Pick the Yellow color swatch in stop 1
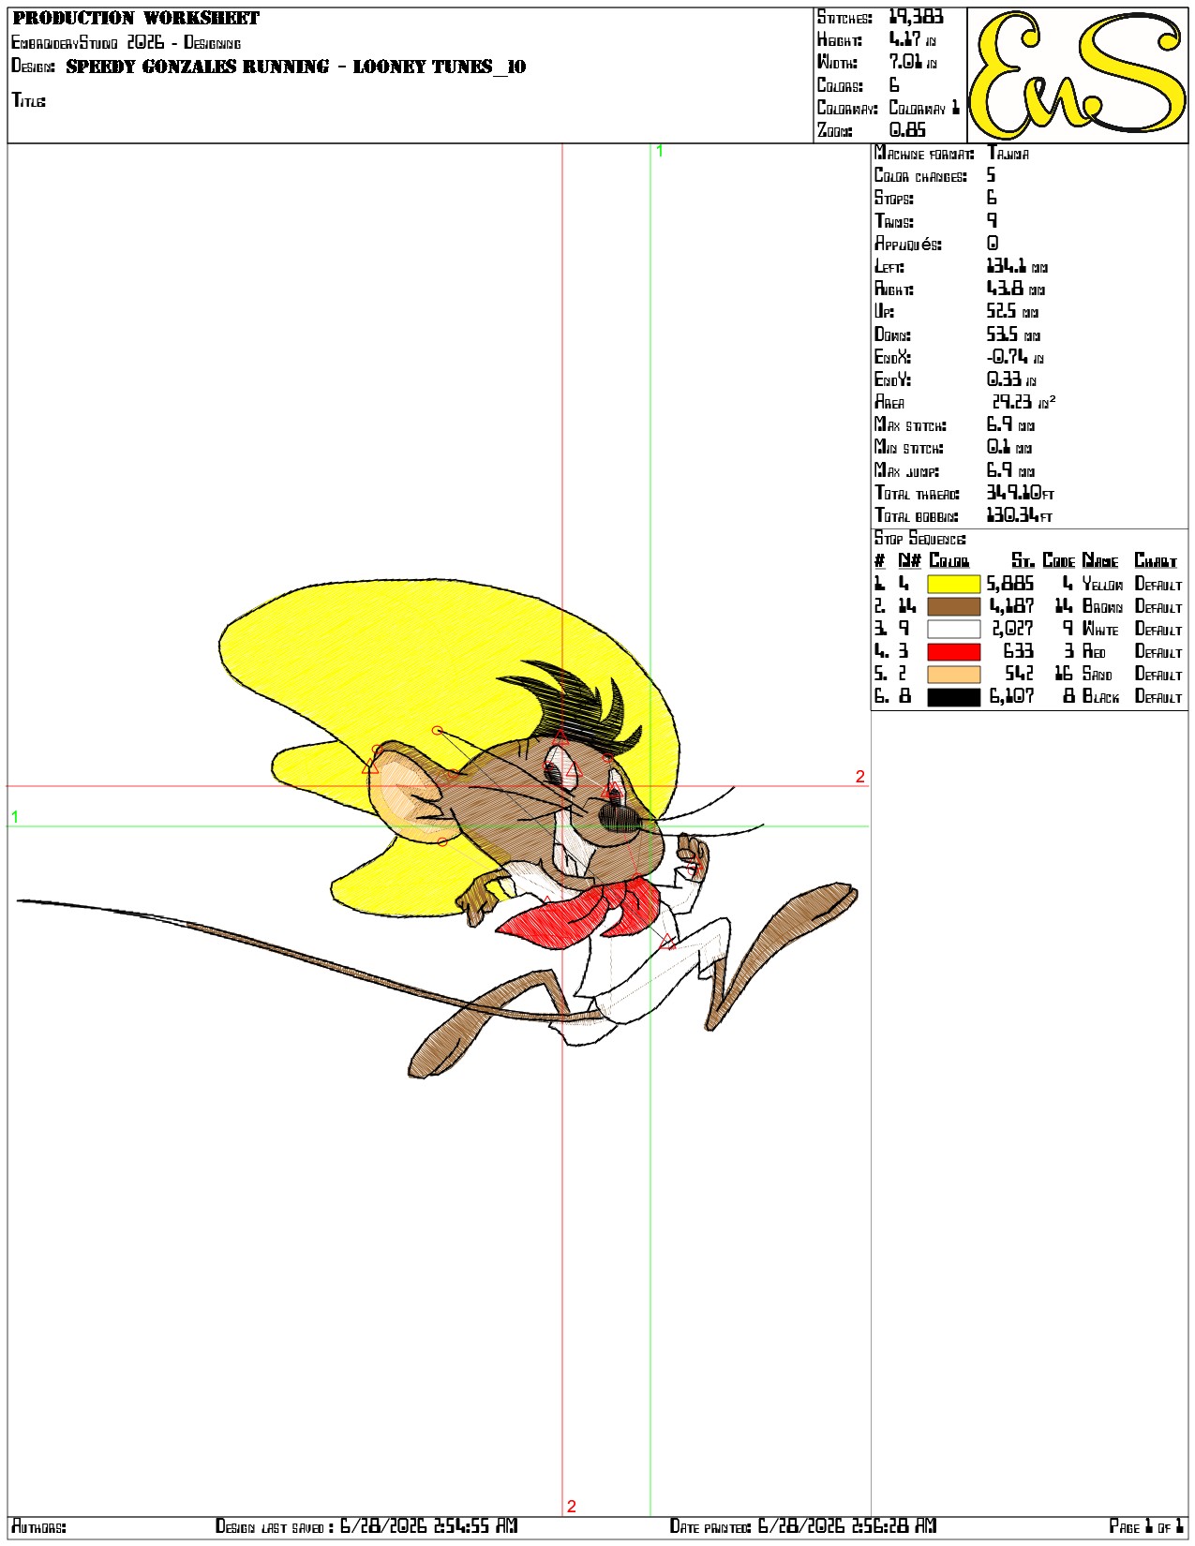Image resolution: width=1195 pixels, height=1546 pixels. coord(953,584)
